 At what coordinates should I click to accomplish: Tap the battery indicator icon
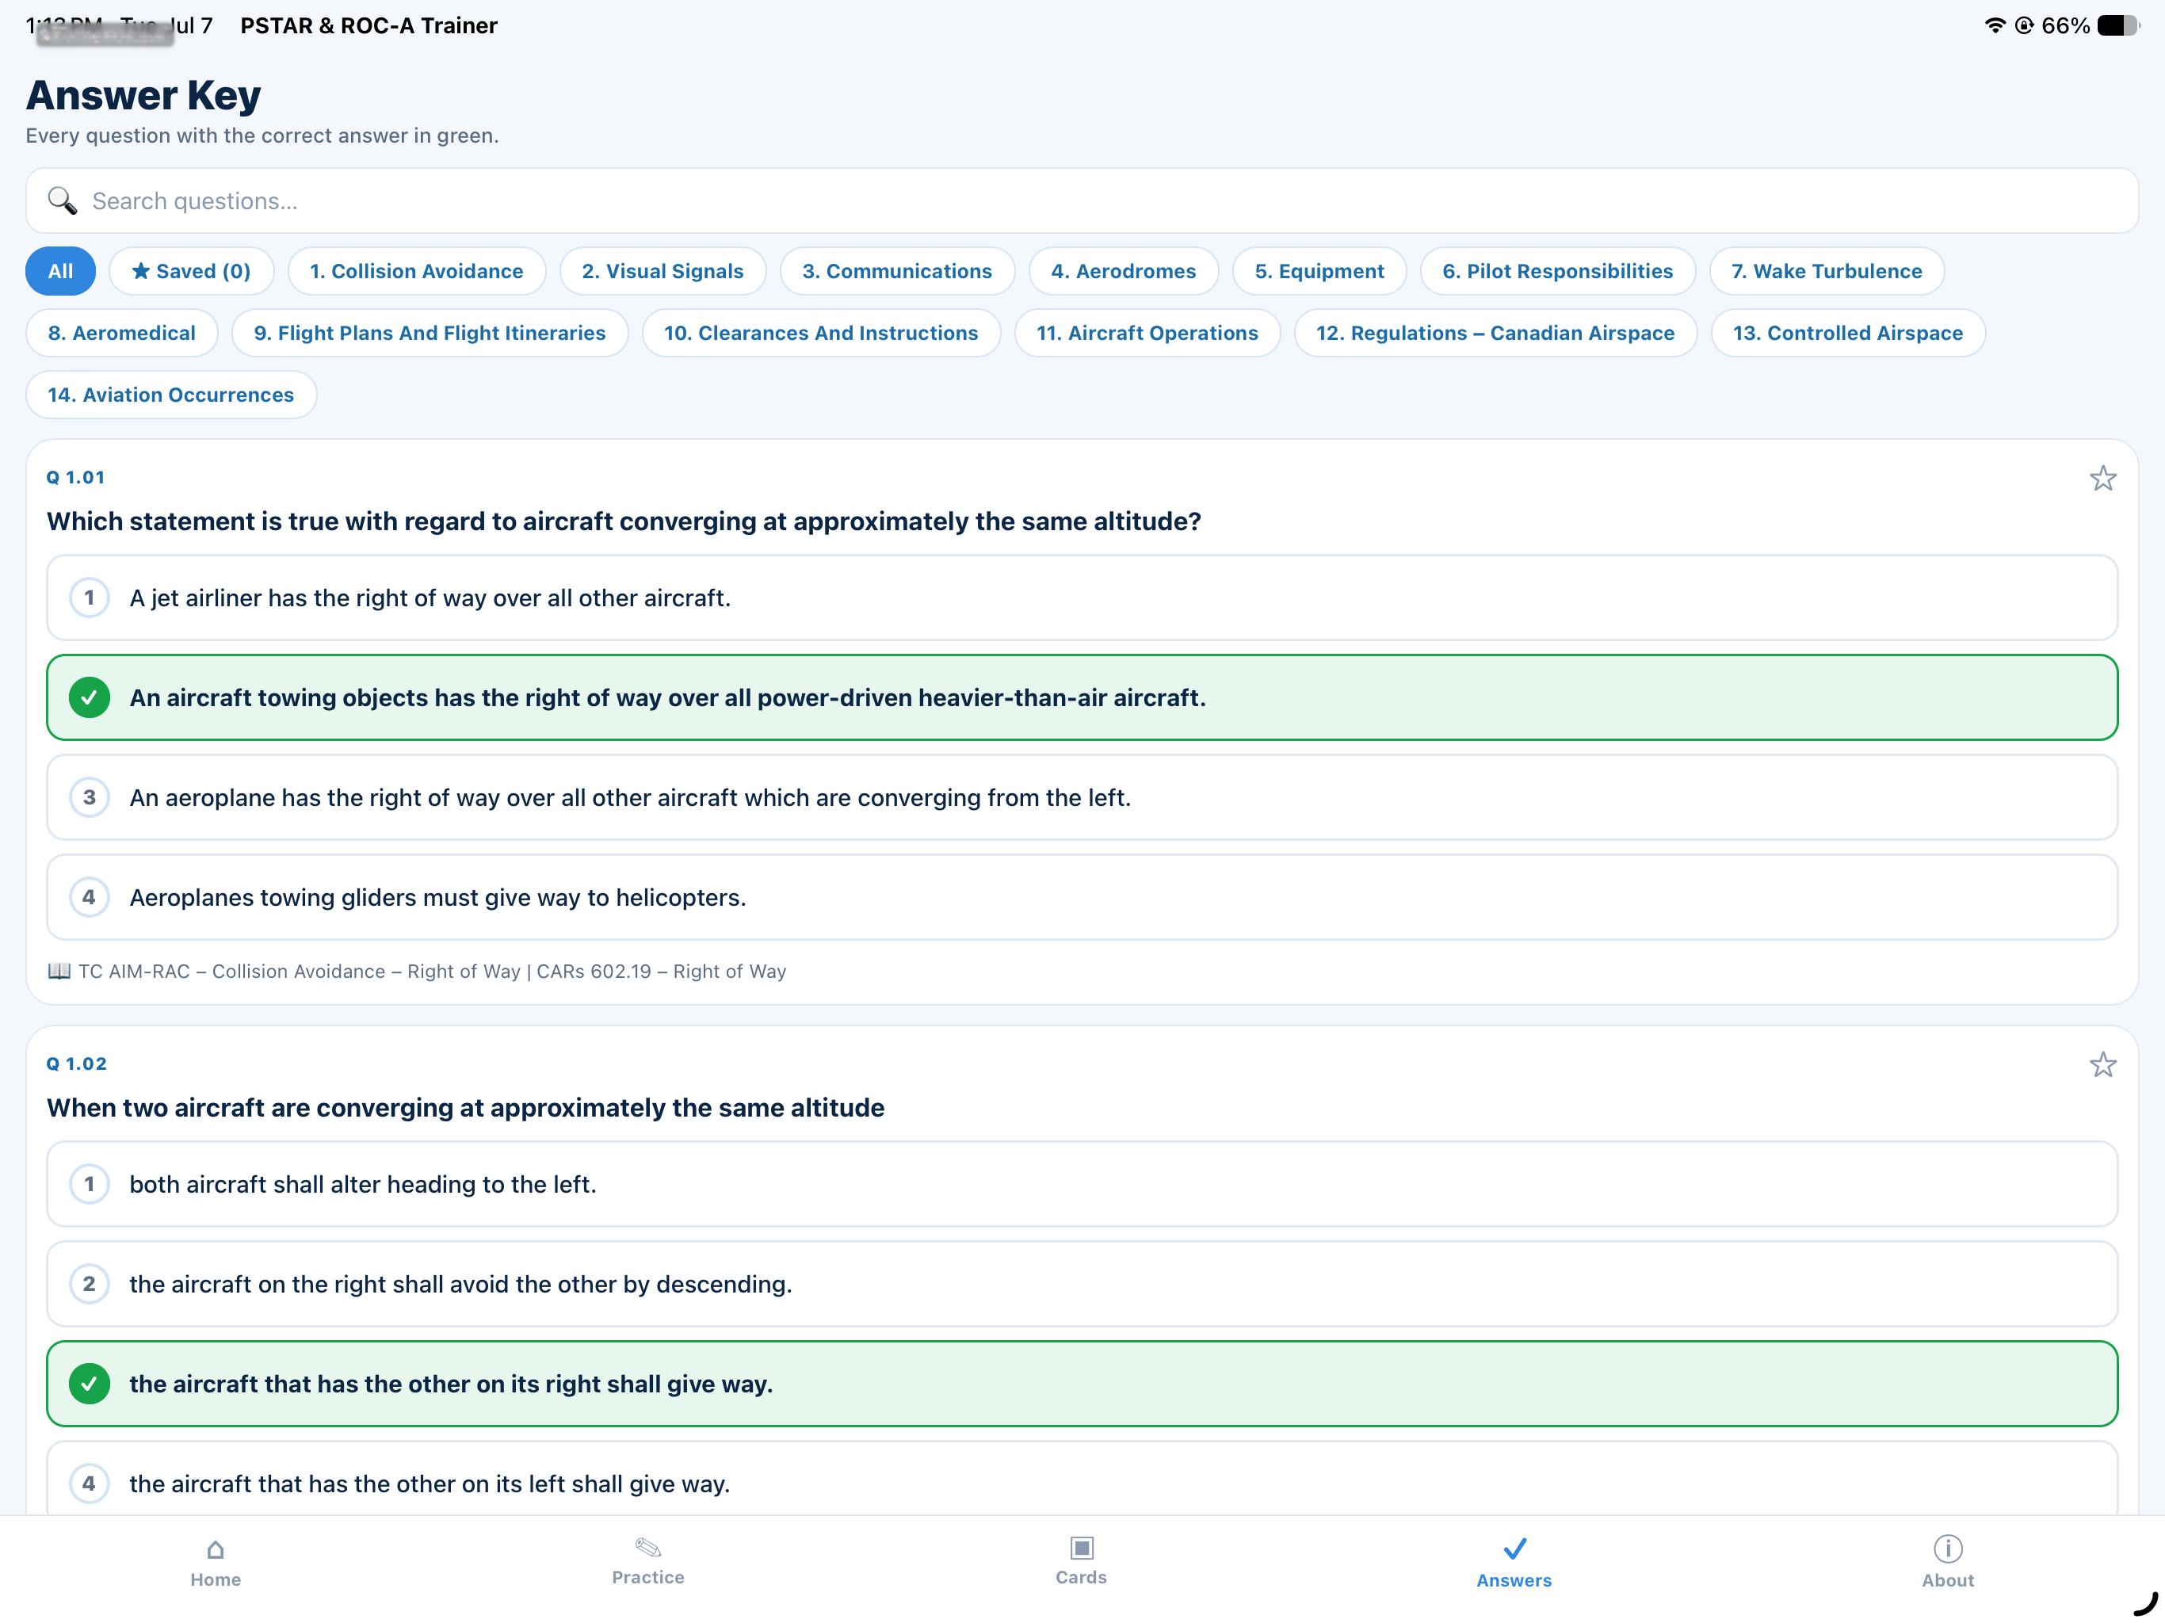(x=2120, y=25)
